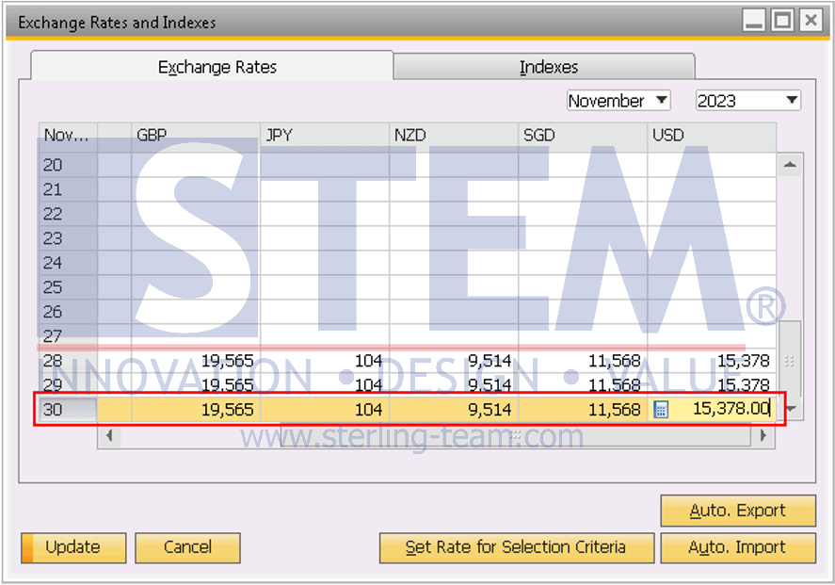Click the Update button
This screenshot has height=585, width=835.
(x=73, y=547)
